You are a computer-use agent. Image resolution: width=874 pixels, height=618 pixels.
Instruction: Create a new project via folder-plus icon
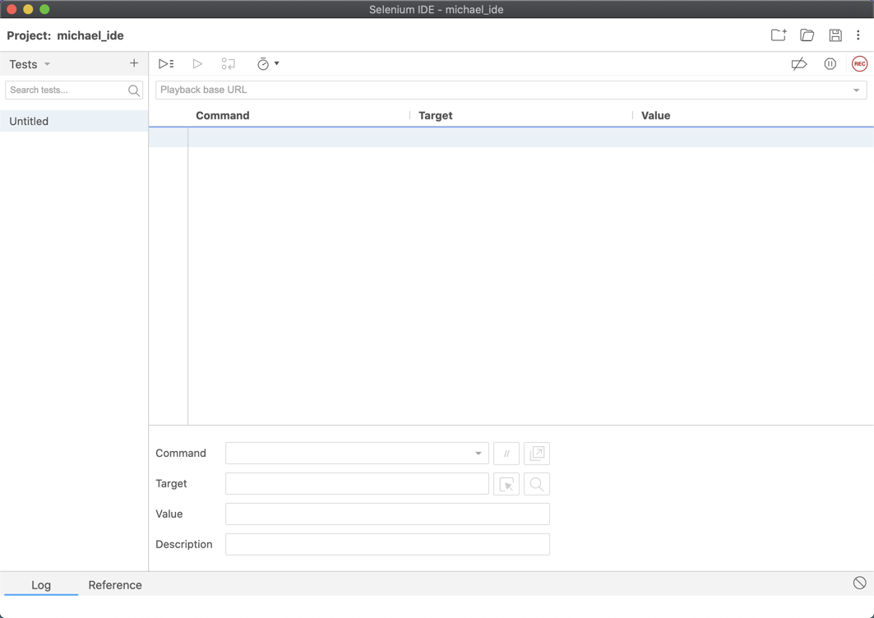click(778, 35)
